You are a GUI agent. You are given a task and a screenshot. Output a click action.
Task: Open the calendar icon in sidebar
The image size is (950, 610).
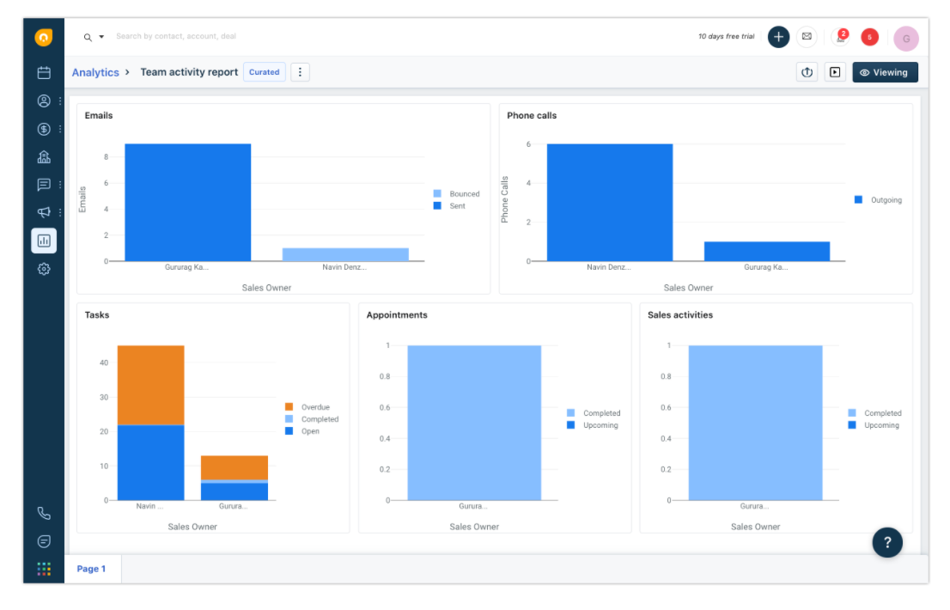44,73
